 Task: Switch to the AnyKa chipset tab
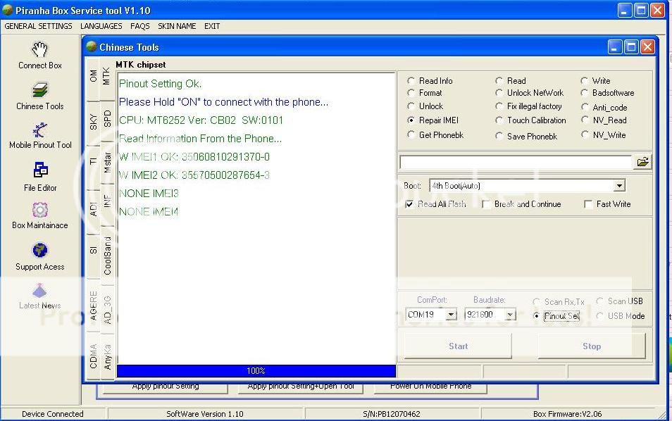[x=107, y=356]
